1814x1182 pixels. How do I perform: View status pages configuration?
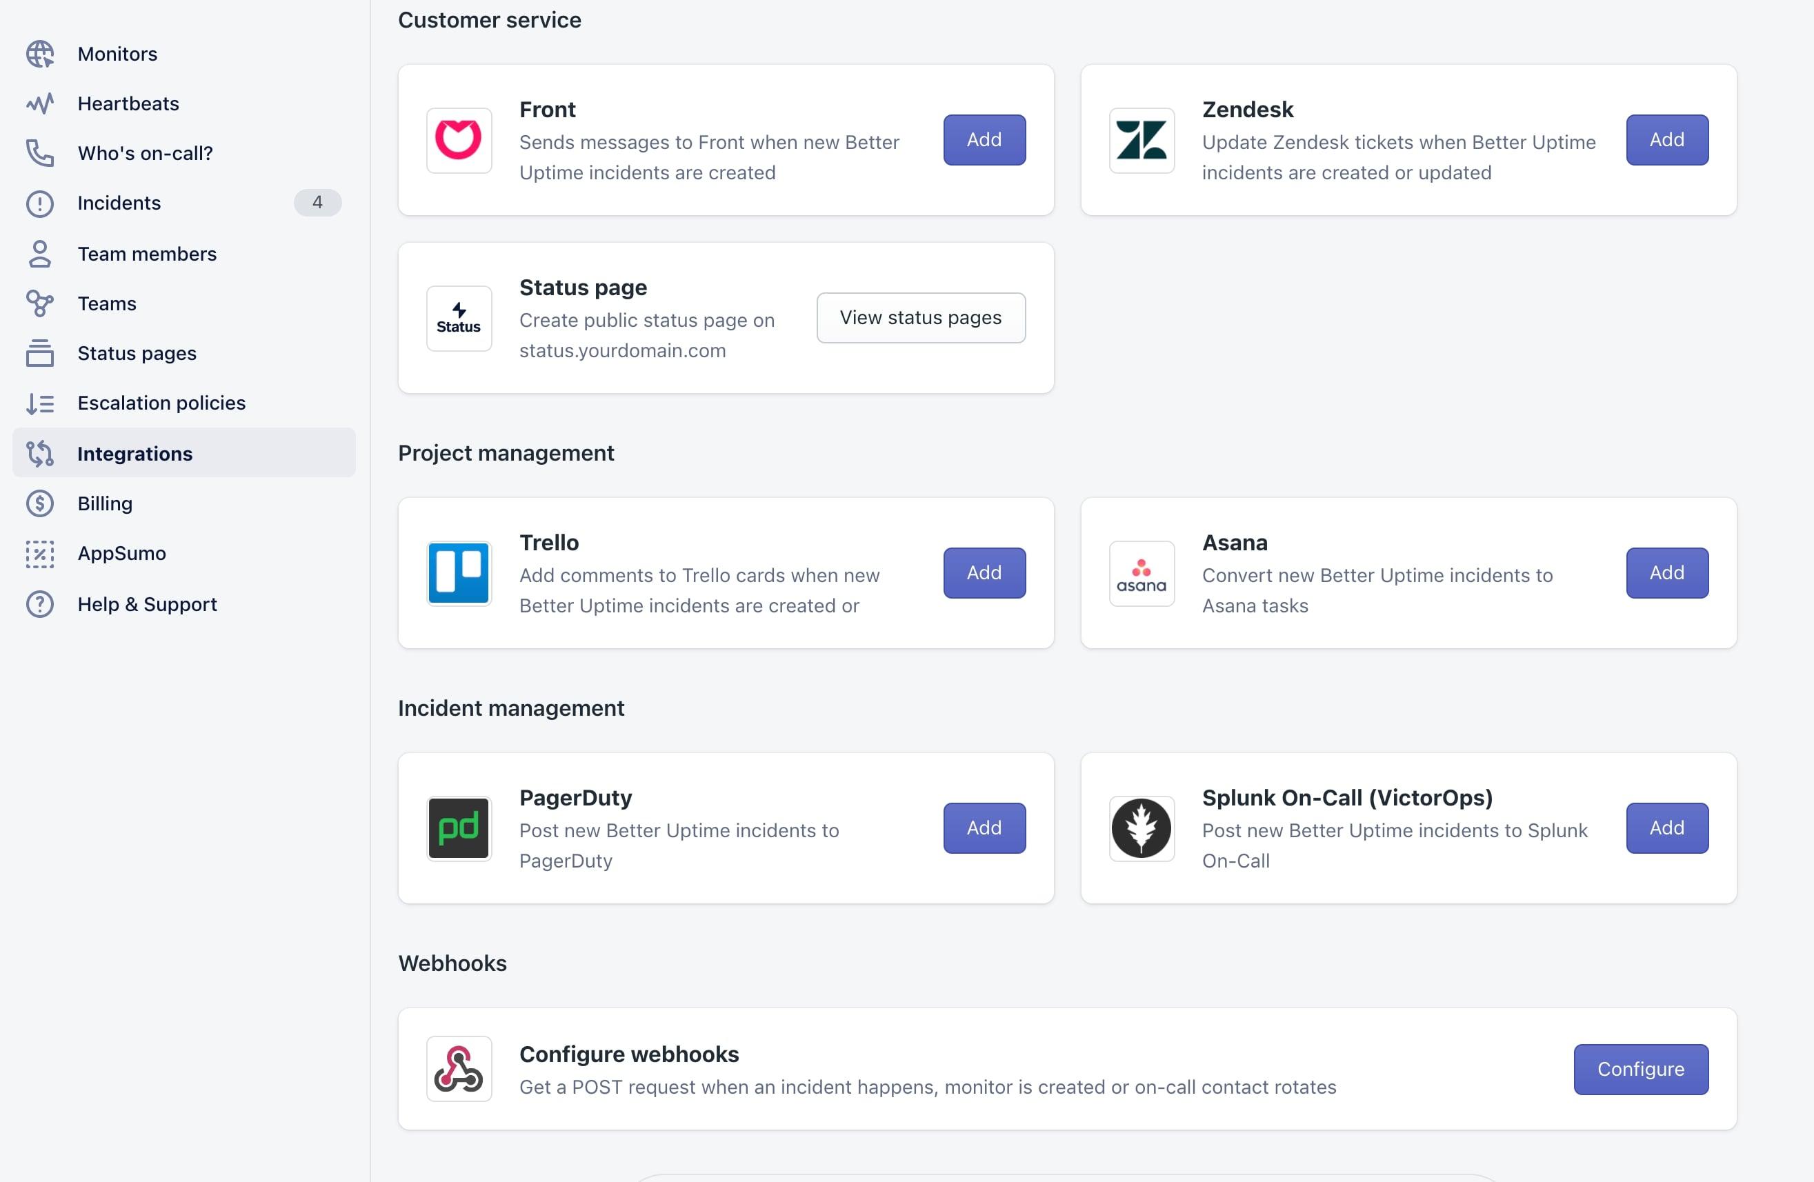point(921,317)
